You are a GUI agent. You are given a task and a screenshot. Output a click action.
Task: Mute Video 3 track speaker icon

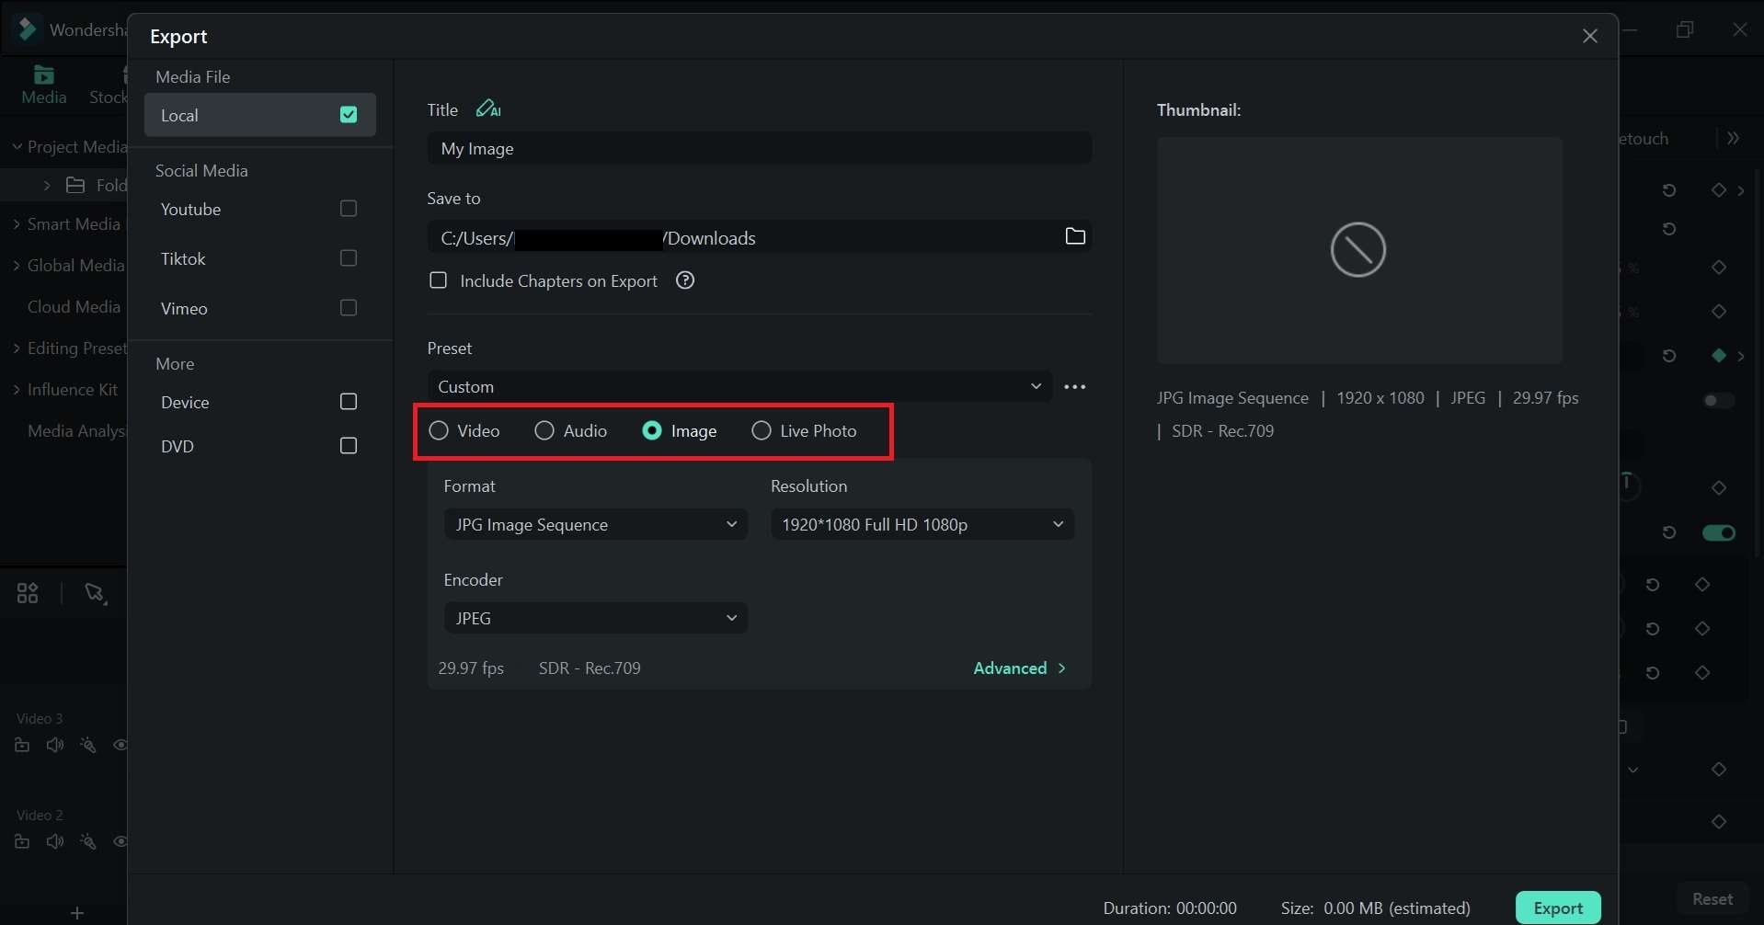55,745
